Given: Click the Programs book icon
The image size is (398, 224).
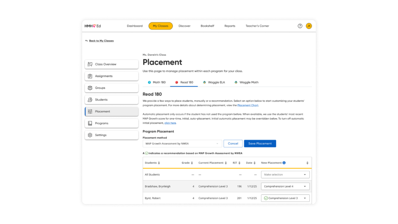Looking at the screenshot, I should tap(90, 124).
